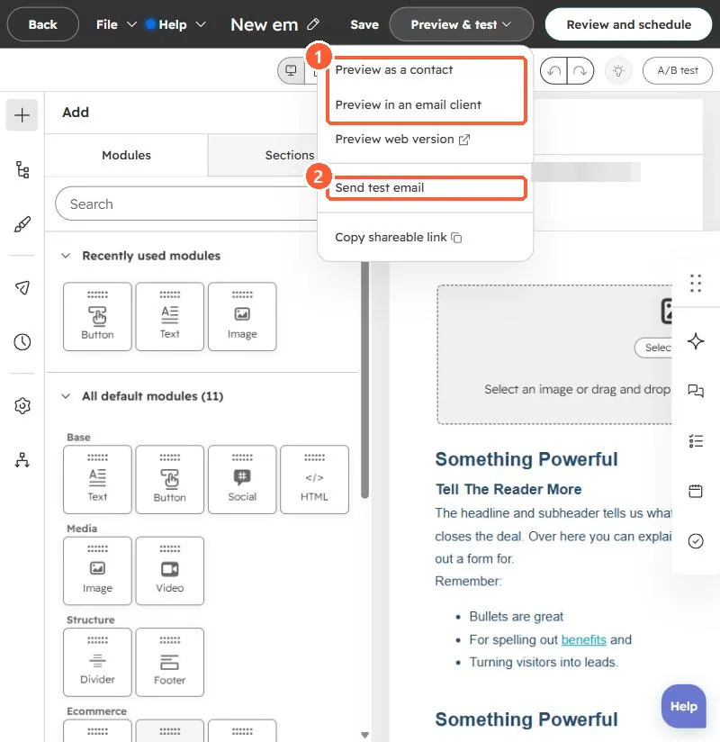The image size is (720, 742).
Task: Open the checklist icon in right rail
Action: [696, 441]
